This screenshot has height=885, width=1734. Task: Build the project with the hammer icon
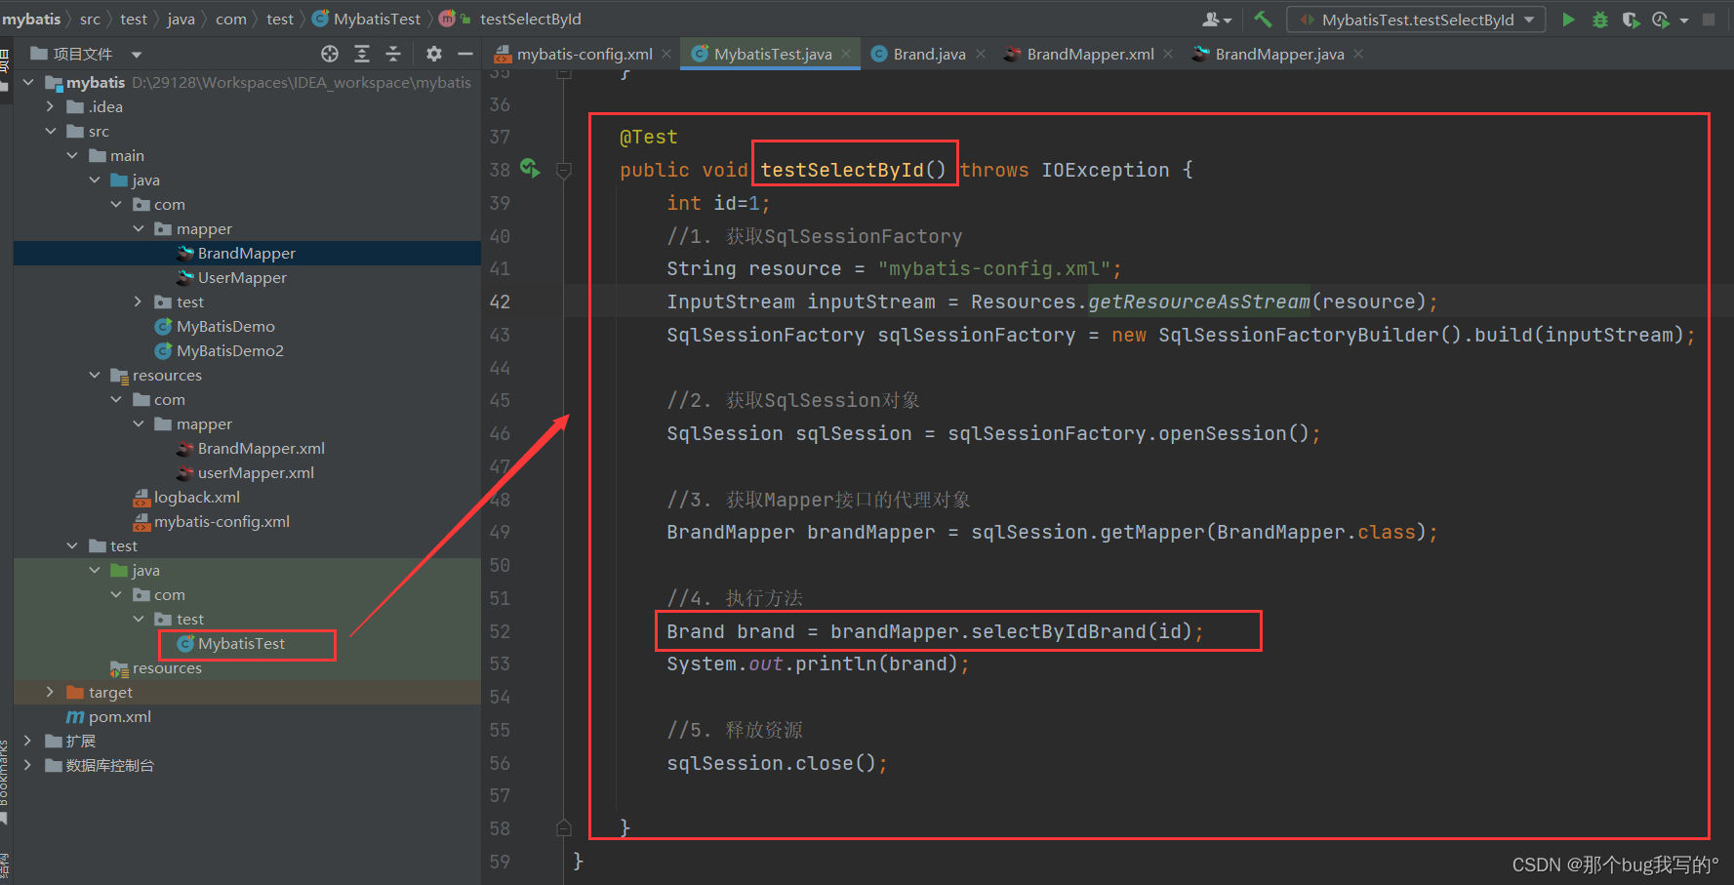(x=1263, y=20)
